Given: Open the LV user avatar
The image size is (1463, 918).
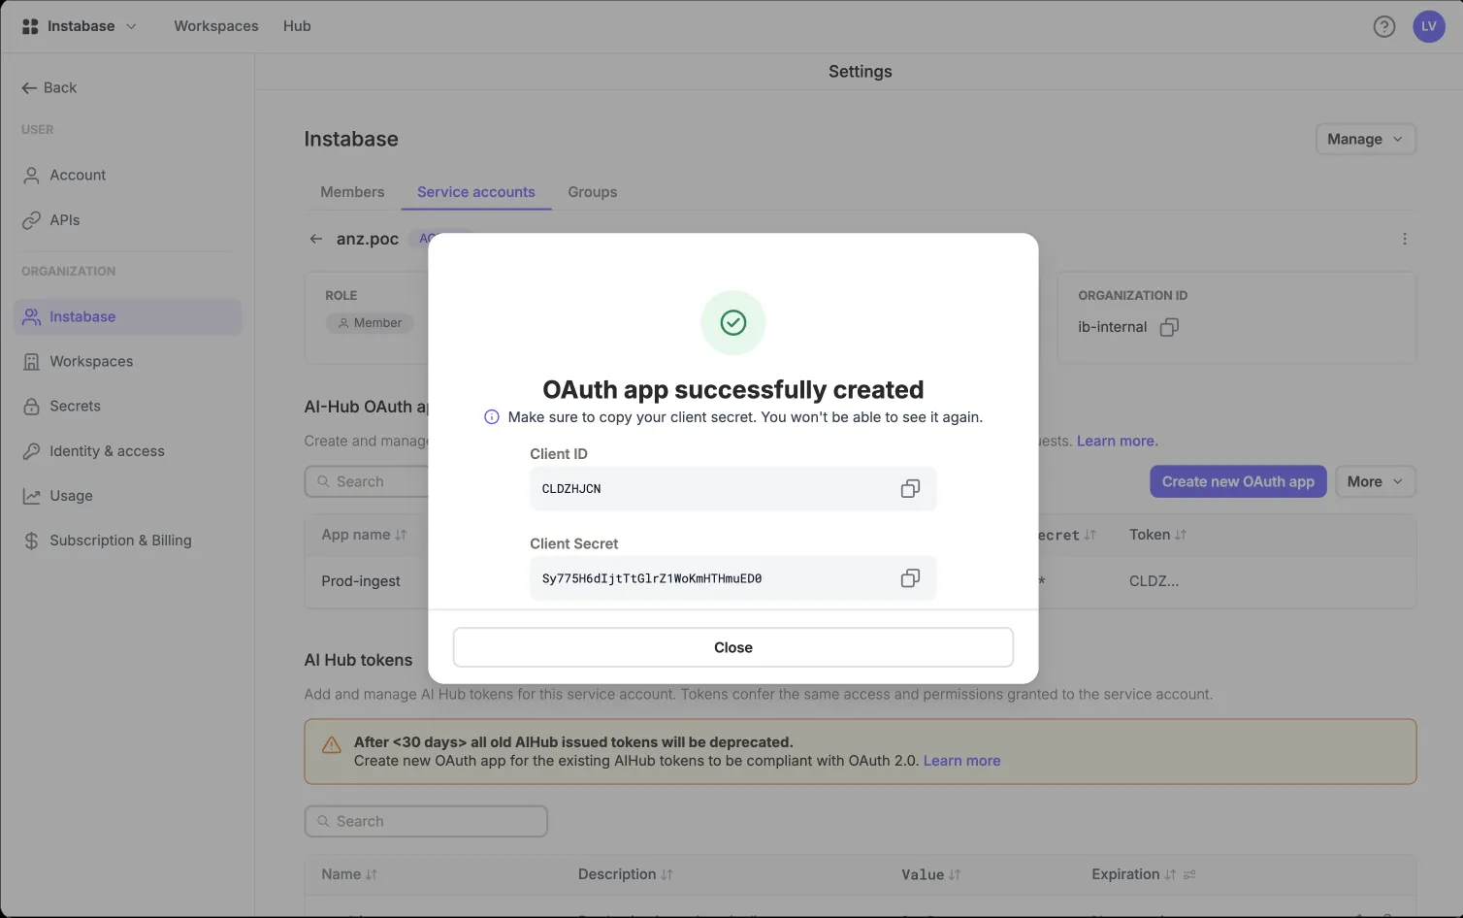Looking at the screenshot, I should click(x=1429, y=26).
